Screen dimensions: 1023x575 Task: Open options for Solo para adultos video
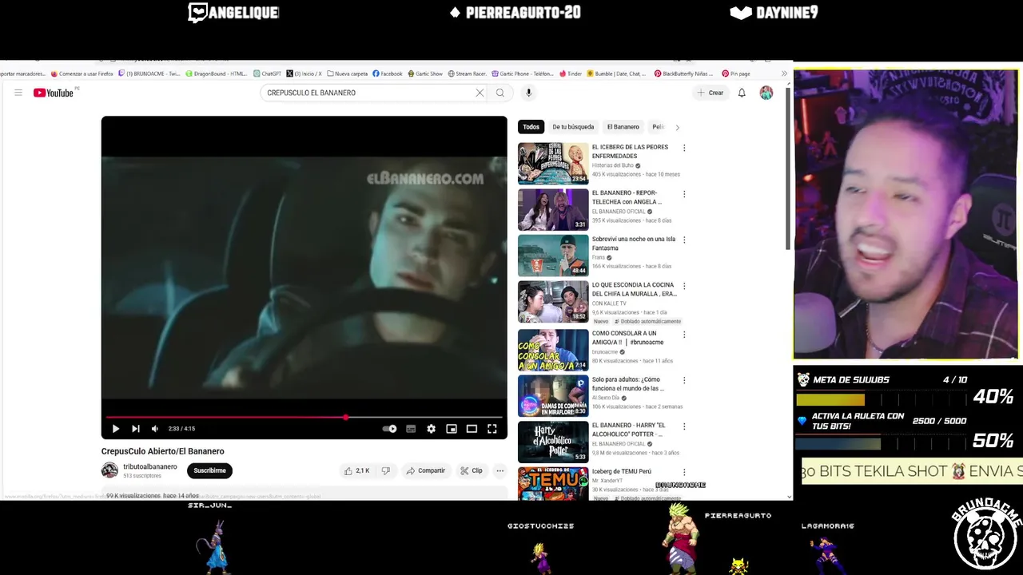point(684,380)
